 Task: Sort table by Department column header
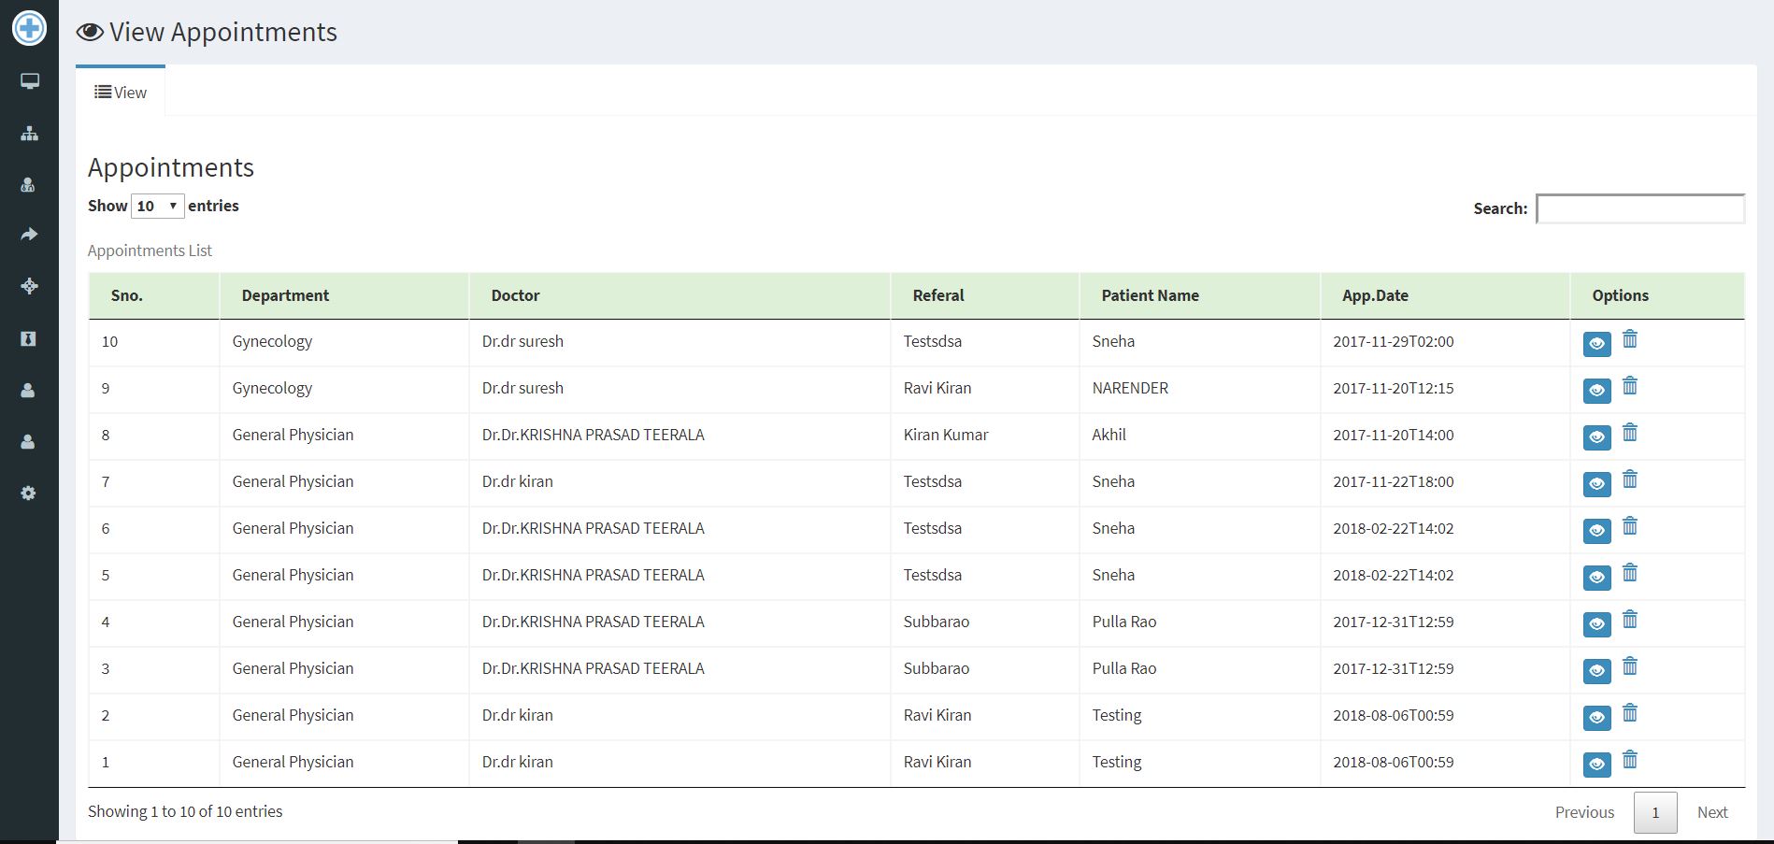coord(285,295)
